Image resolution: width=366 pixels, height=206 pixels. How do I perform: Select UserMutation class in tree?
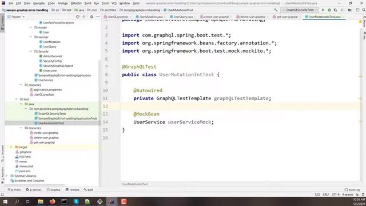pos(51,42)
